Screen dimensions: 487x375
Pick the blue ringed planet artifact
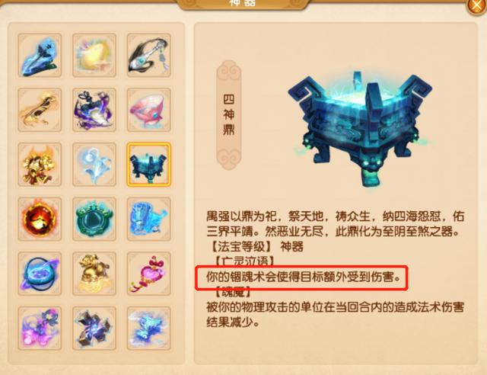tap(40, 274)
